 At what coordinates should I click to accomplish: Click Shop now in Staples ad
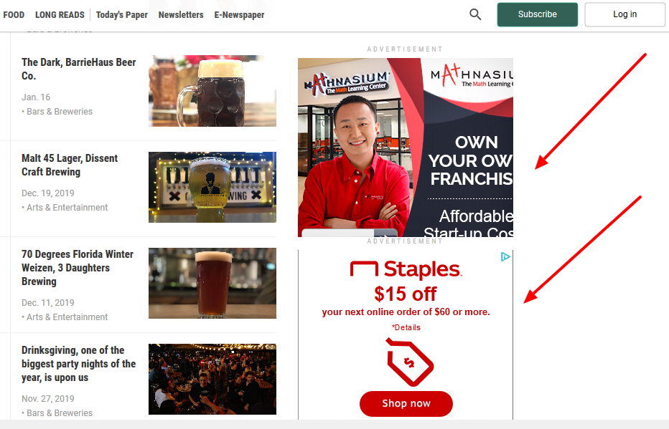(x=406, y=403)
